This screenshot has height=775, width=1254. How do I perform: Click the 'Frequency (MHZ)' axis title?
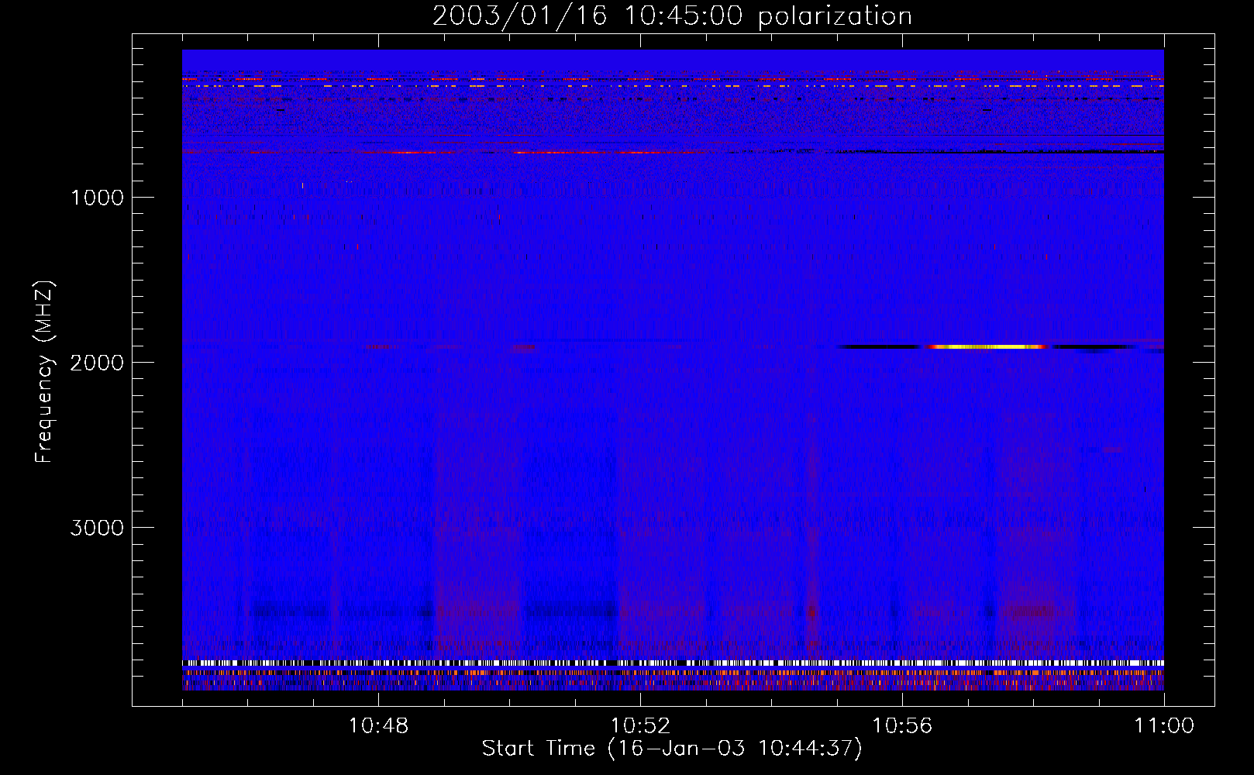[x=44, y=371]
